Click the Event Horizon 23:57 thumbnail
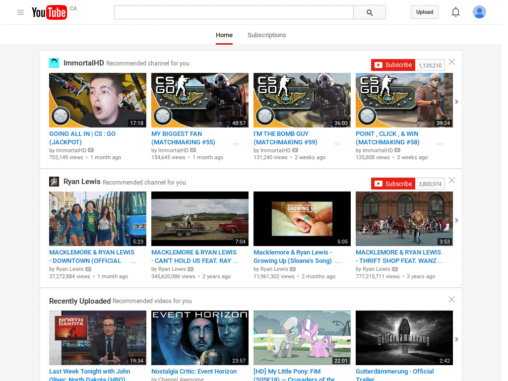The image size is (508, 381). tap(200, 338)
